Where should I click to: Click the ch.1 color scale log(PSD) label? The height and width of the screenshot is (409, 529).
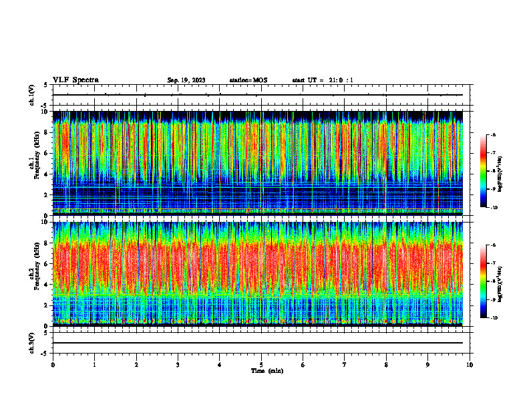tap(500, 174)
